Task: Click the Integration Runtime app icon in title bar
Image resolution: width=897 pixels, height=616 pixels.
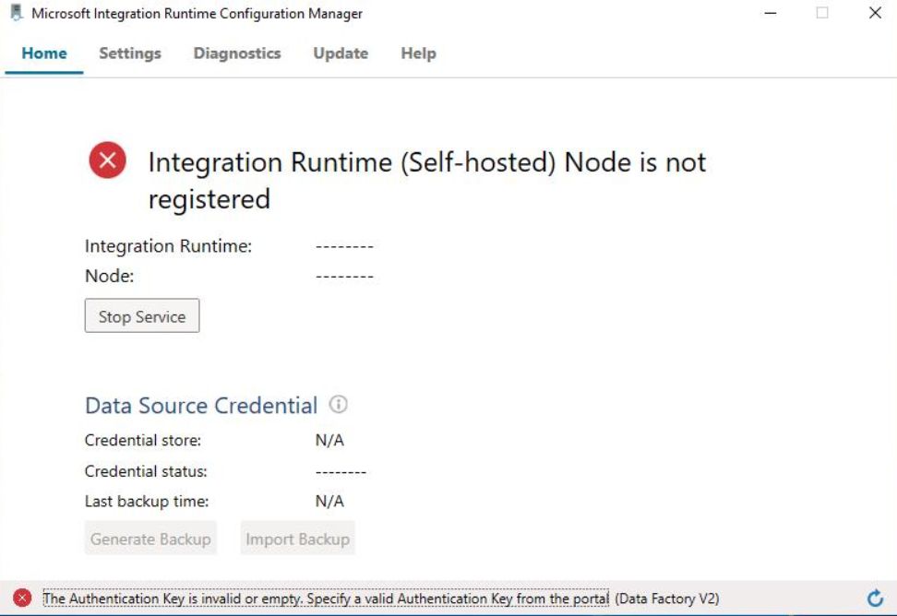Action: [17, 13]
